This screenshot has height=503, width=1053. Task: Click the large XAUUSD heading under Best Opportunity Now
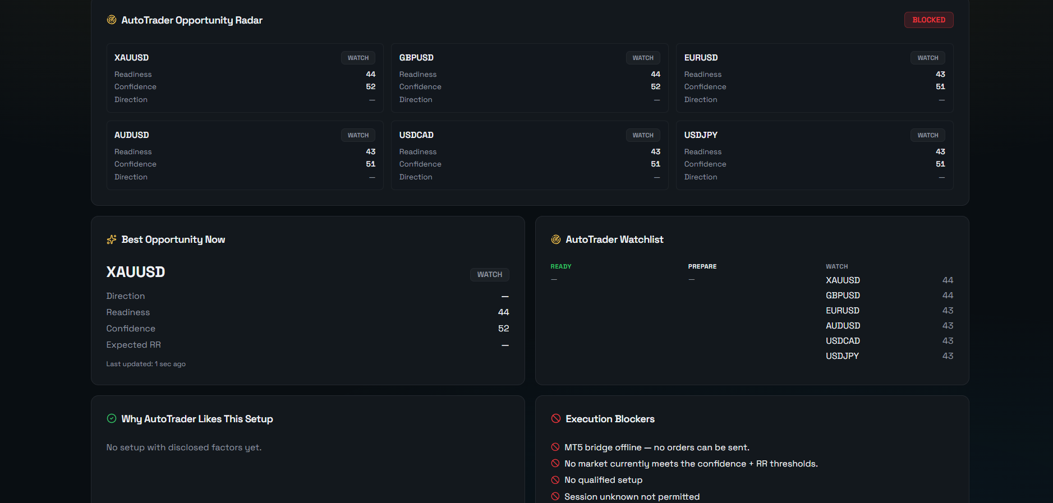(x=136, y=272)
